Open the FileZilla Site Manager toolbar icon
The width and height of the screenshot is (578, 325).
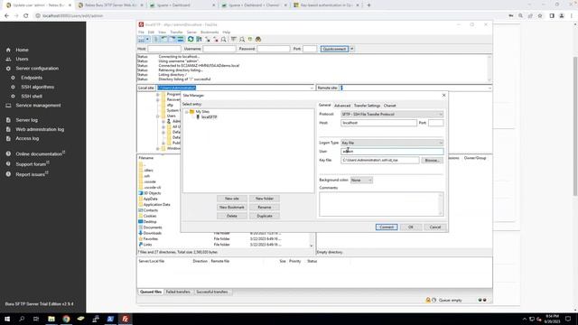pyautogui.click(x=141, y=39)
